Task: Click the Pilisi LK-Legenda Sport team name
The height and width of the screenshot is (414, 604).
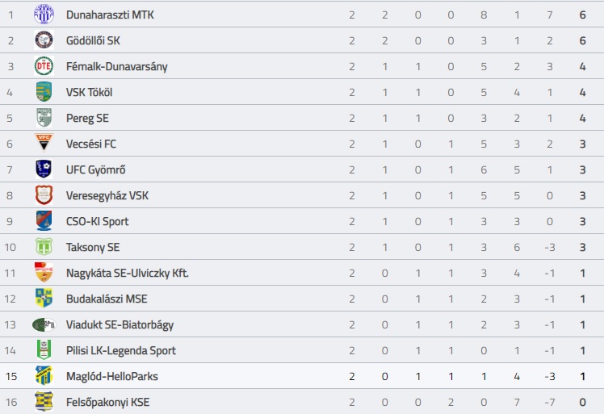Action: click(x=121, y=350)
